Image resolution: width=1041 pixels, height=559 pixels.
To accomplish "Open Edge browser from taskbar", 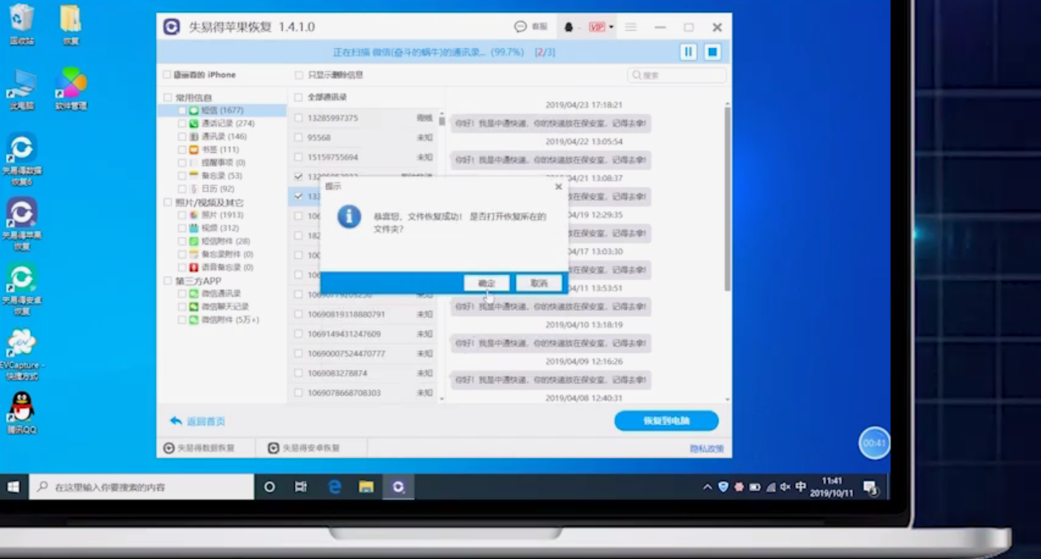I will coord(334,487).
